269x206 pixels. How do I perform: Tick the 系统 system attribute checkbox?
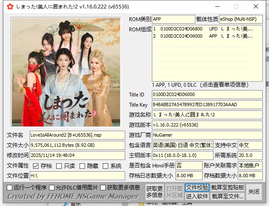[x=106, y=166]
